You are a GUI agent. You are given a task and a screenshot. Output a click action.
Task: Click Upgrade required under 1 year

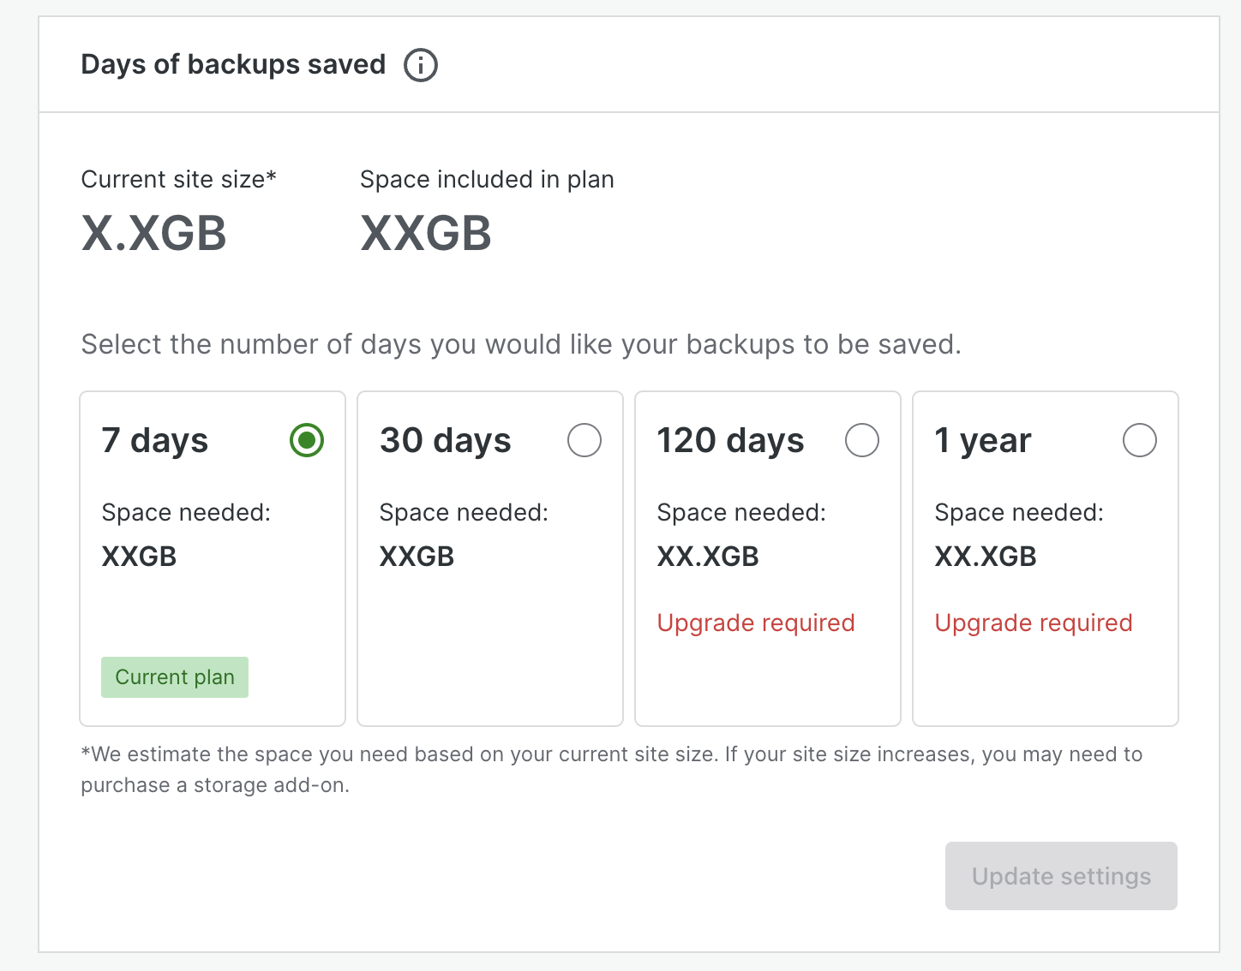[x=1033, y=623]
